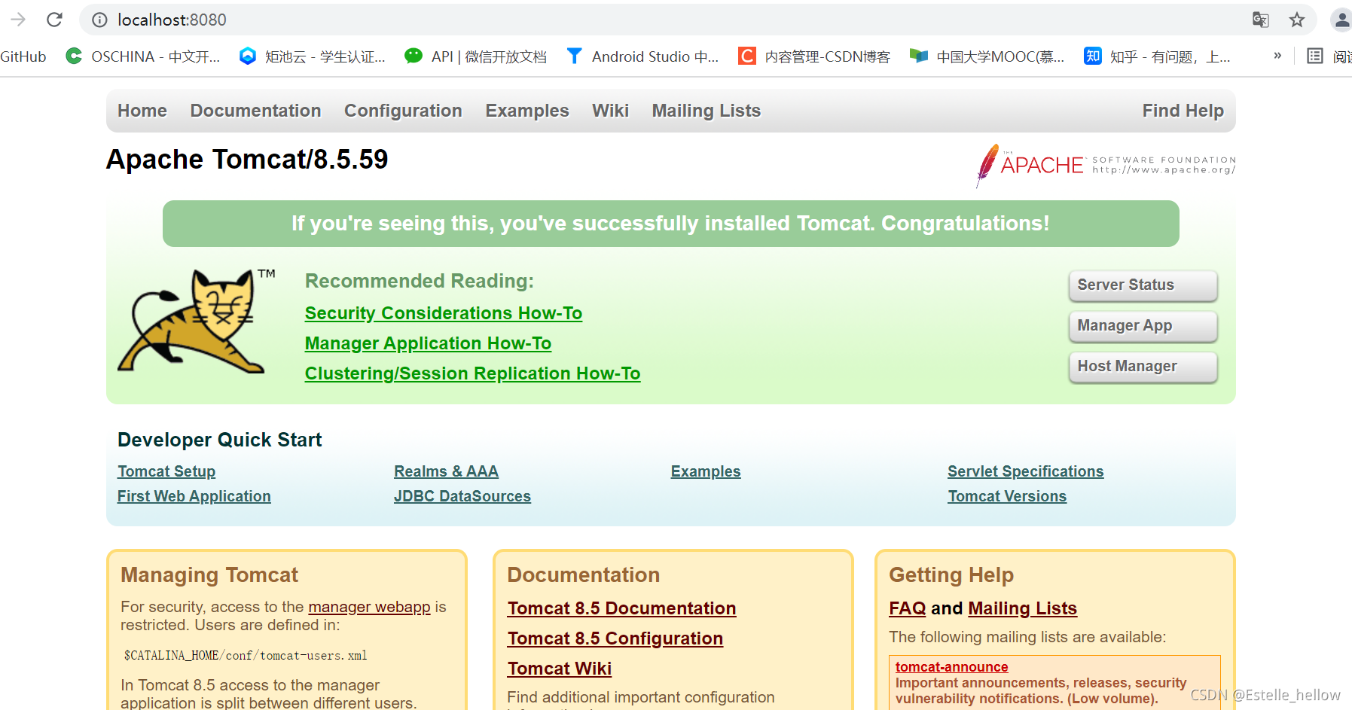The image size is (1352, 710).
Task: Go to Home in the navigation bar
Action: [142, 111]
